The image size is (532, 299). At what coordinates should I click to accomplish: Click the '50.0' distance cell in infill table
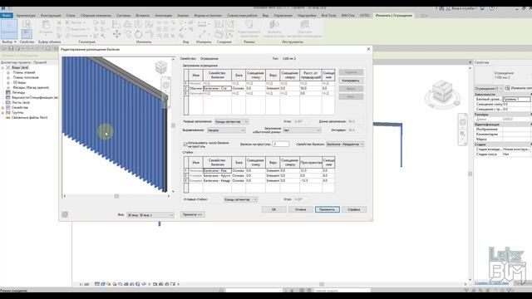[x=310, y=88]
